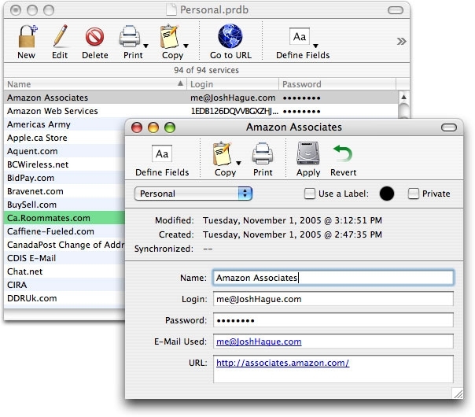
Task: Select the Aquent.com entry
Action: coord(64,151)
